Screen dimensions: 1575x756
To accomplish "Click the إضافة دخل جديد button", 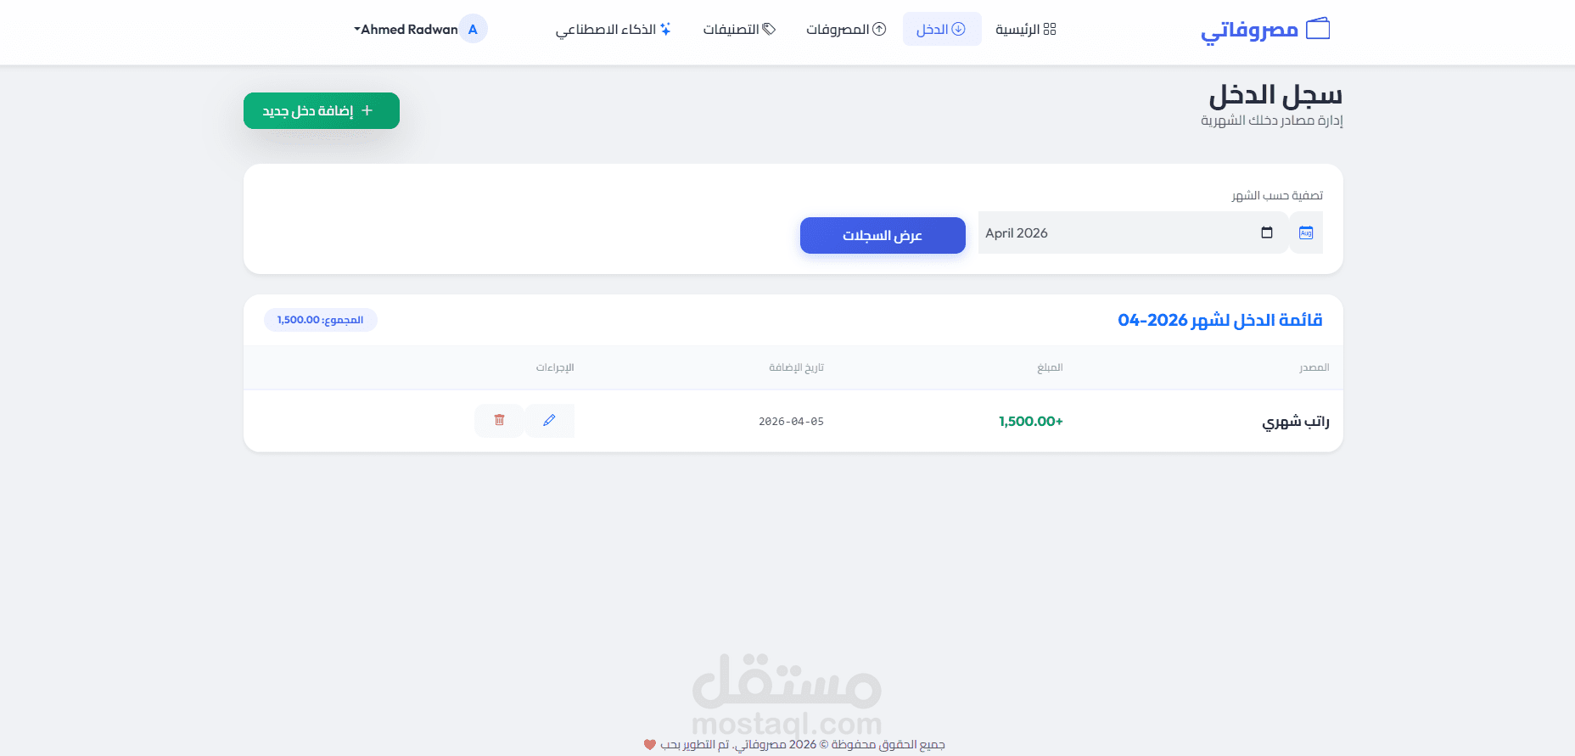I will click(x=322, y=110).
